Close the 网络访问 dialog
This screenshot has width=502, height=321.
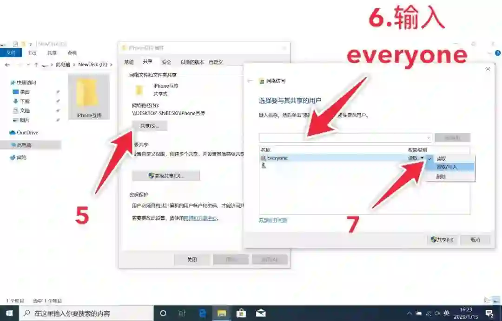(x=488, y=69)
